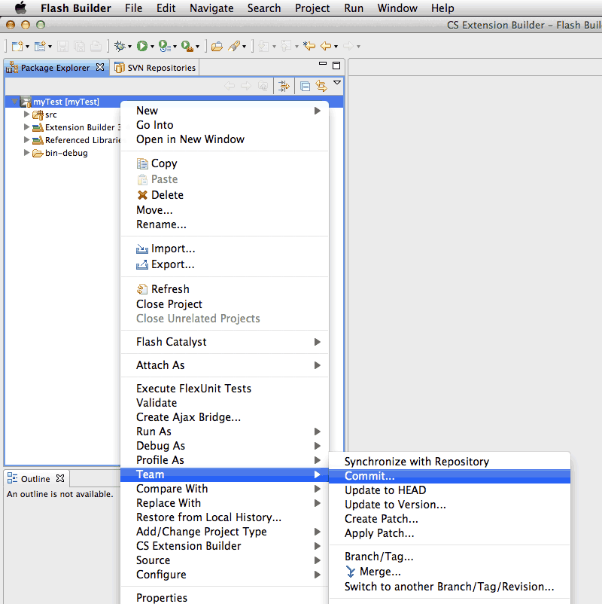Viewport: 602px width, 604px height.
Task: Close the Package Explorer tab
Action: 100,67
